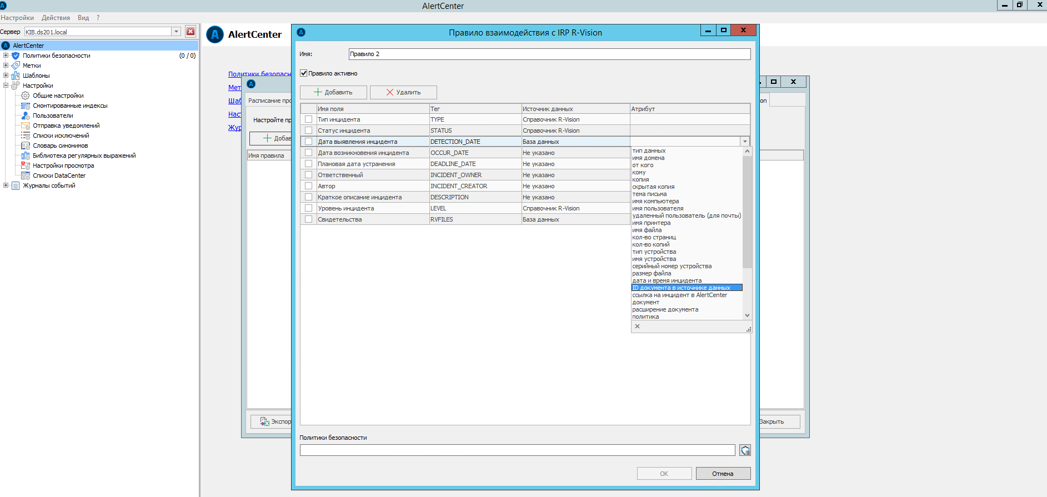The height and width of the screenshot is (497, 1047).
Task: Click the Общие настройки gear icon
Action: coord(26,96)
